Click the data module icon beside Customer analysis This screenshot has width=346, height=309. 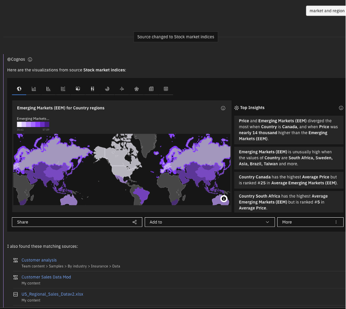[15, 260]
